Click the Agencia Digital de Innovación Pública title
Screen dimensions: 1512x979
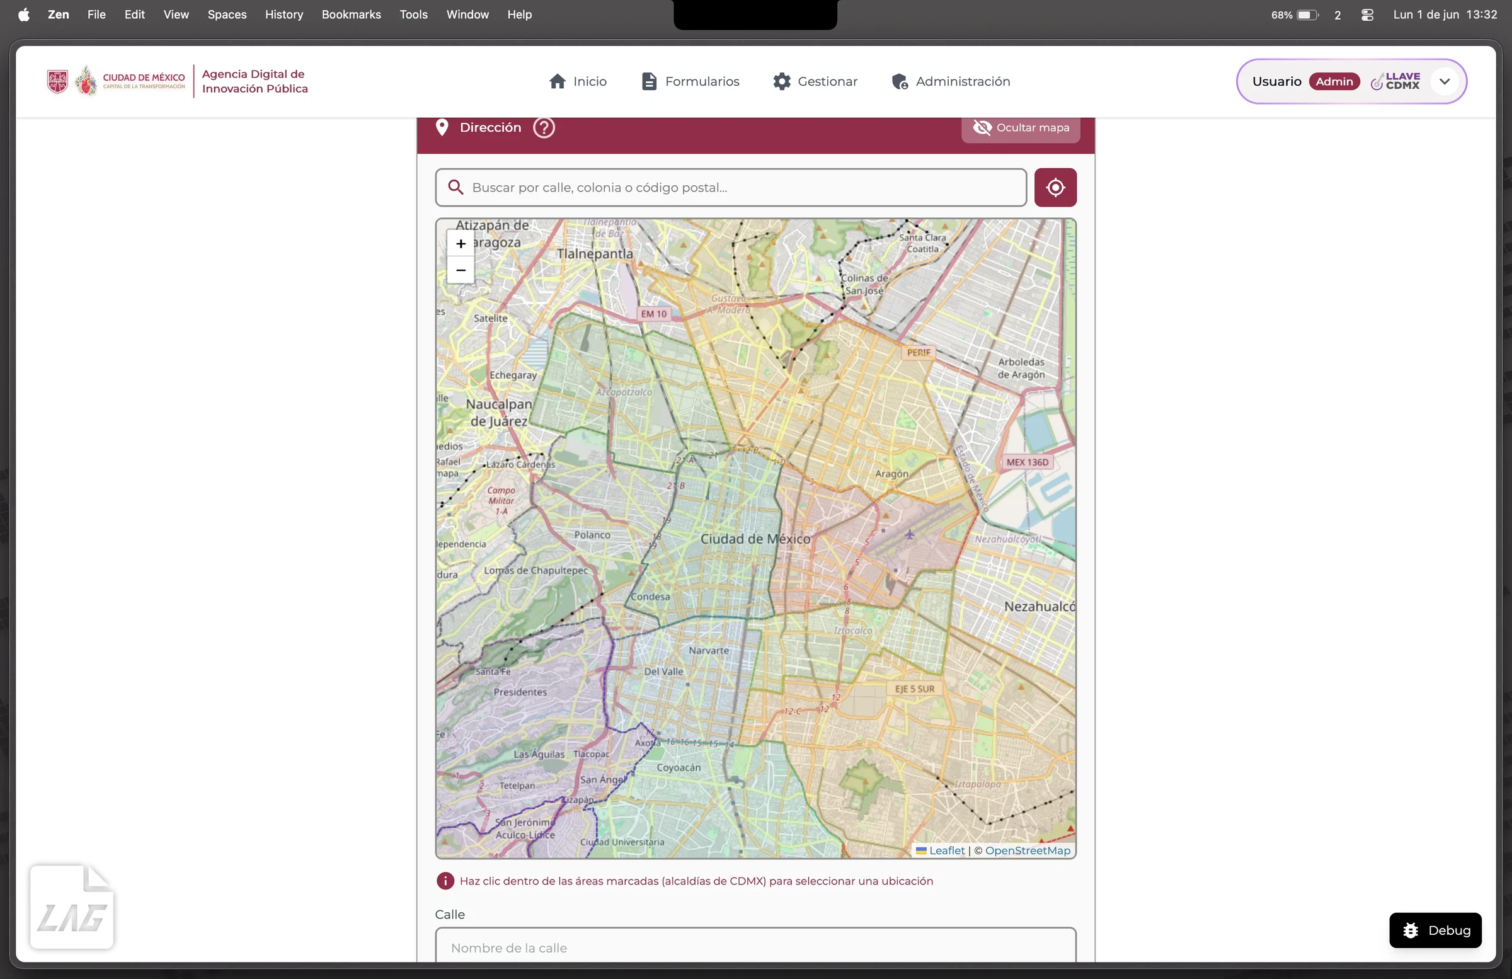coord(255,81)
